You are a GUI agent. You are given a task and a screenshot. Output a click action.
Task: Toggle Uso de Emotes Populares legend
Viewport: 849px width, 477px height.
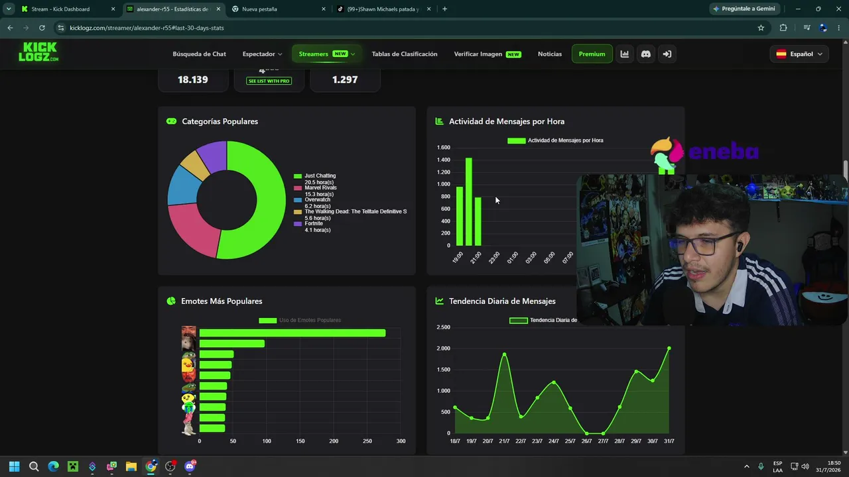tap(300, 321)
